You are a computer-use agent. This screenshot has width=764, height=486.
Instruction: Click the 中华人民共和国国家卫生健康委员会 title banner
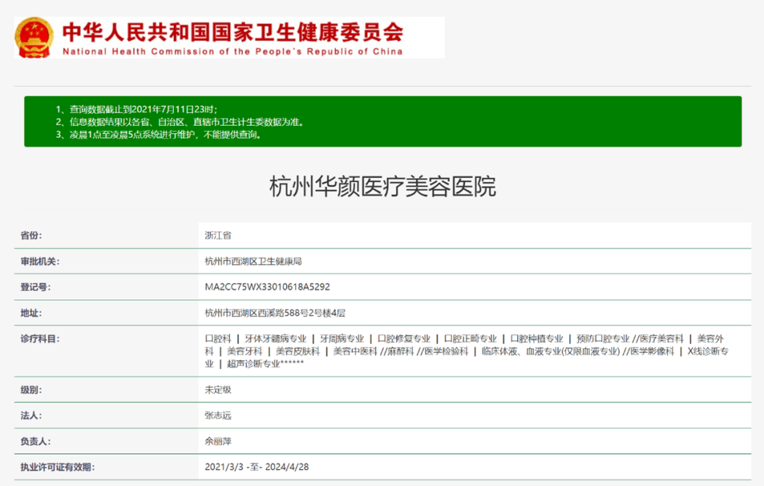click(x=233, y=32)
